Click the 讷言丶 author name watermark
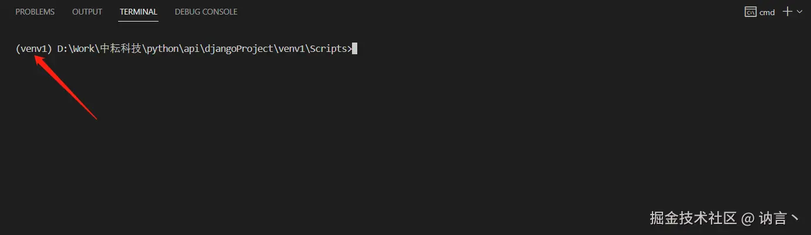This screenshot has height=235, width=811. click(x=779, y=218)
